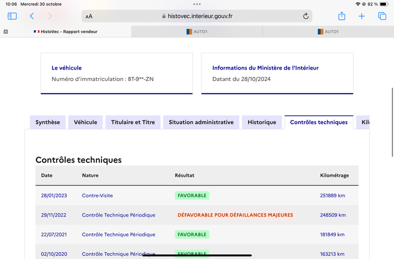Select the Contrôles techniques tab
Screen dimensions: 394x259
[x=319, y=122]
